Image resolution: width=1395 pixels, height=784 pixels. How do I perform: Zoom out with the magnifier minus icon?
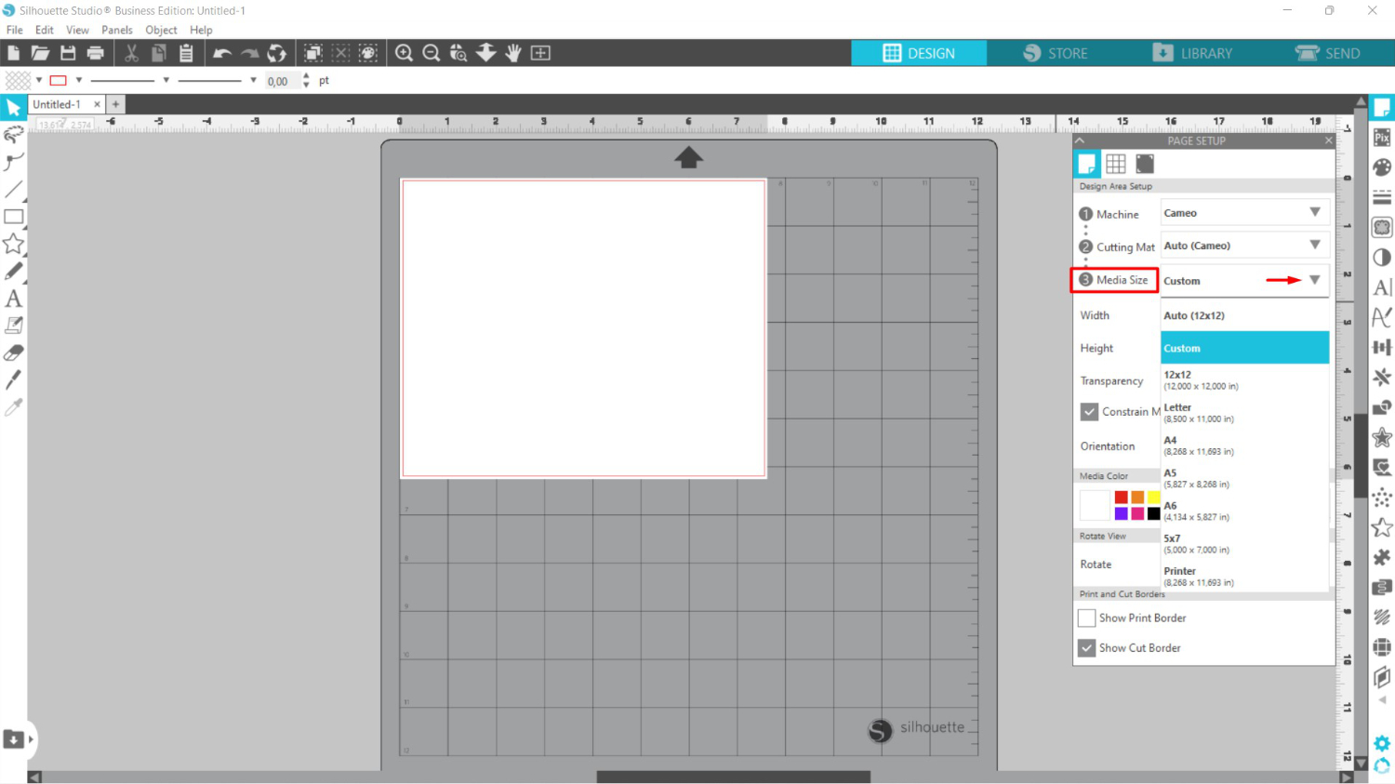[432, 53]
